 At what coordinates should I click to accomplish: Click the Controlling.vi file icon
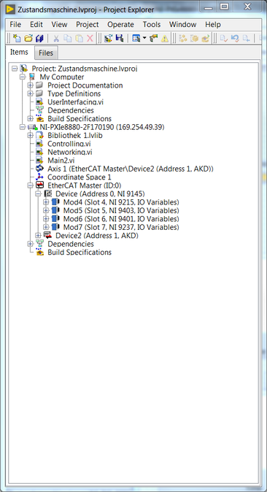pos(39,144)
